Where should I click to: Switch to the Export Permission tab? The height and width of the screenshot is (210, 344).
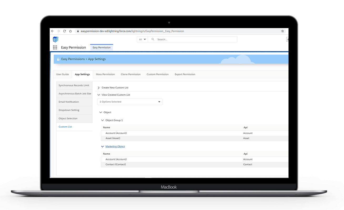[x=185, y=74]
